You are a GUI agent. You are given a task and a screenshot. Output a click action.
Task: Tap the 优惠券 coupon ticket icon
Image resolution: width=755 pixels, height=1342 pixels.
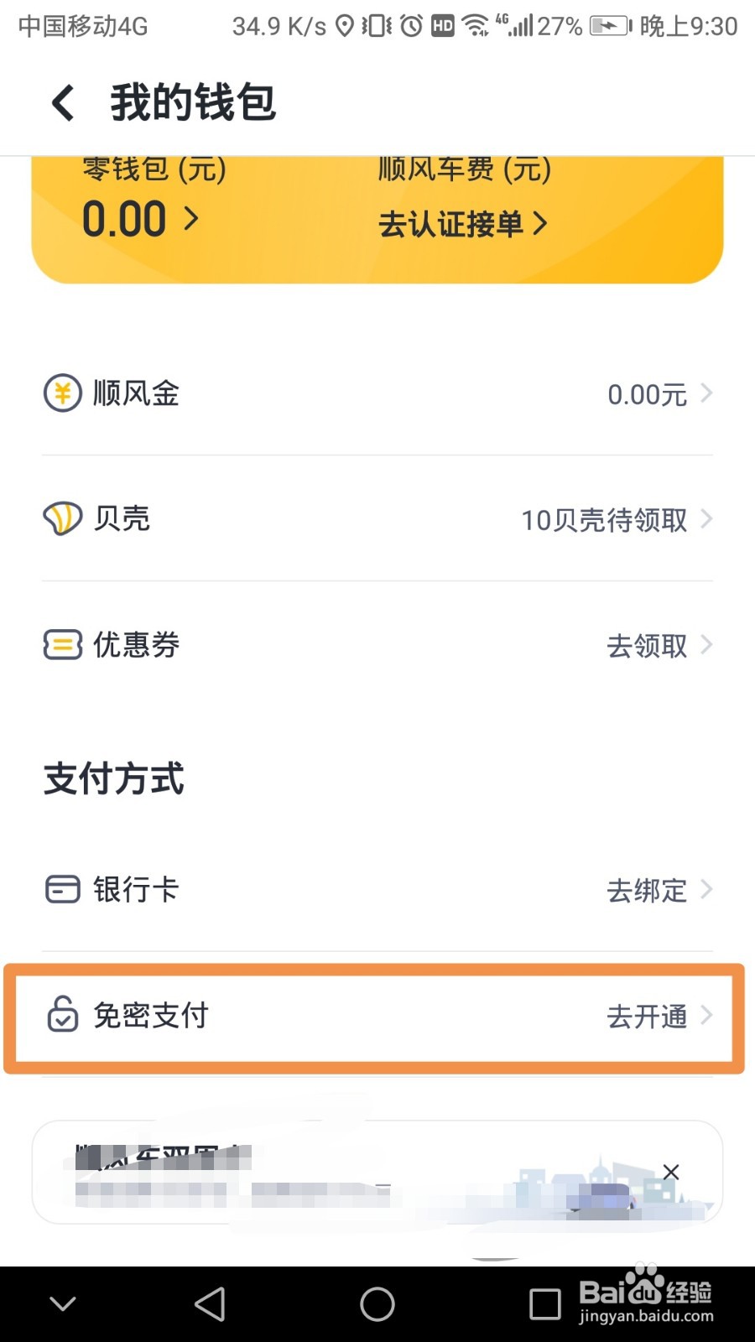pyautogui.click(x=63, y=644)
